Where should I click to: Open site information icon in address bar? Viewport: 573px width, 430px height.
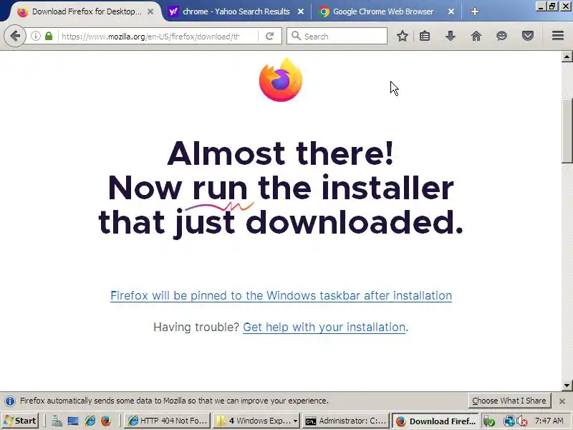(35, 36)
